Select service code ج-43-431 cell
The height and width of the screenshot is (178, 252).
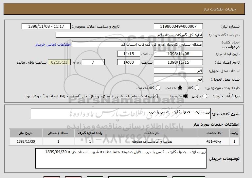(214, 142)
